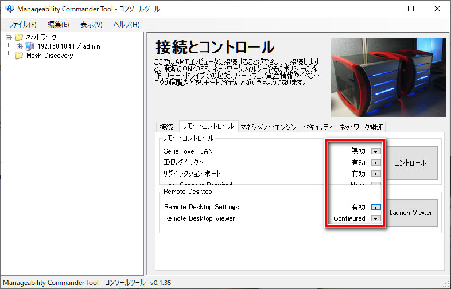451x289 pixels.
Task: Switch to the マネジメント・エンジン tab
Action: [x=269, y=127]
